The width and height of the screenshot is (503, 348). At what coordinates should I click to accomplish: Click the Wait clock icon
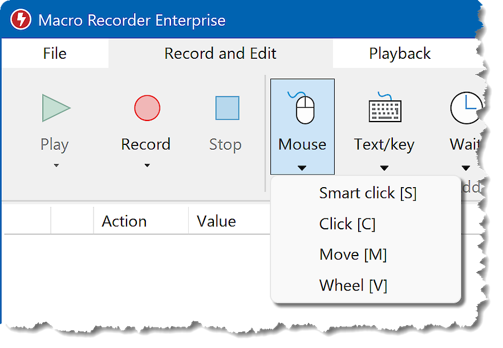pyautogui.click(x=466, y=108)
